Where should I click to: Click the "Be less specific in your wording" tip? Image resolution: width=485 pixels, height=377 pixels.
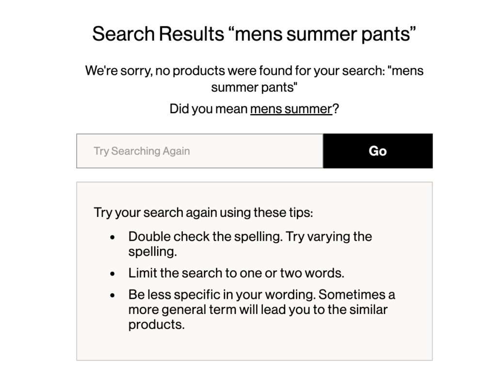[x=262, y=310]
